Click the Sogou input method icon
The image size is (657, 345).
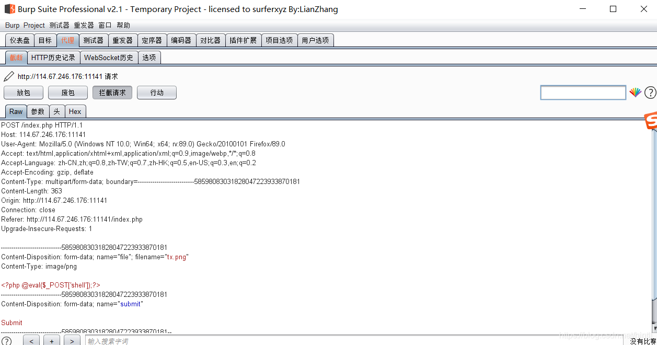[650, 121]
